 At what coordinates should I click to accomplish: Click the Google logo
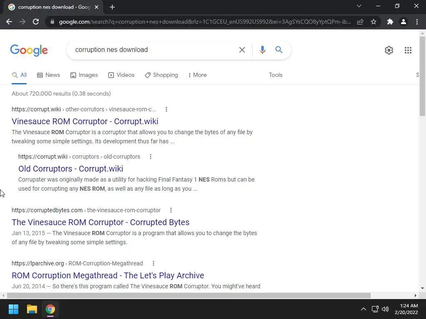coord(29,50)
